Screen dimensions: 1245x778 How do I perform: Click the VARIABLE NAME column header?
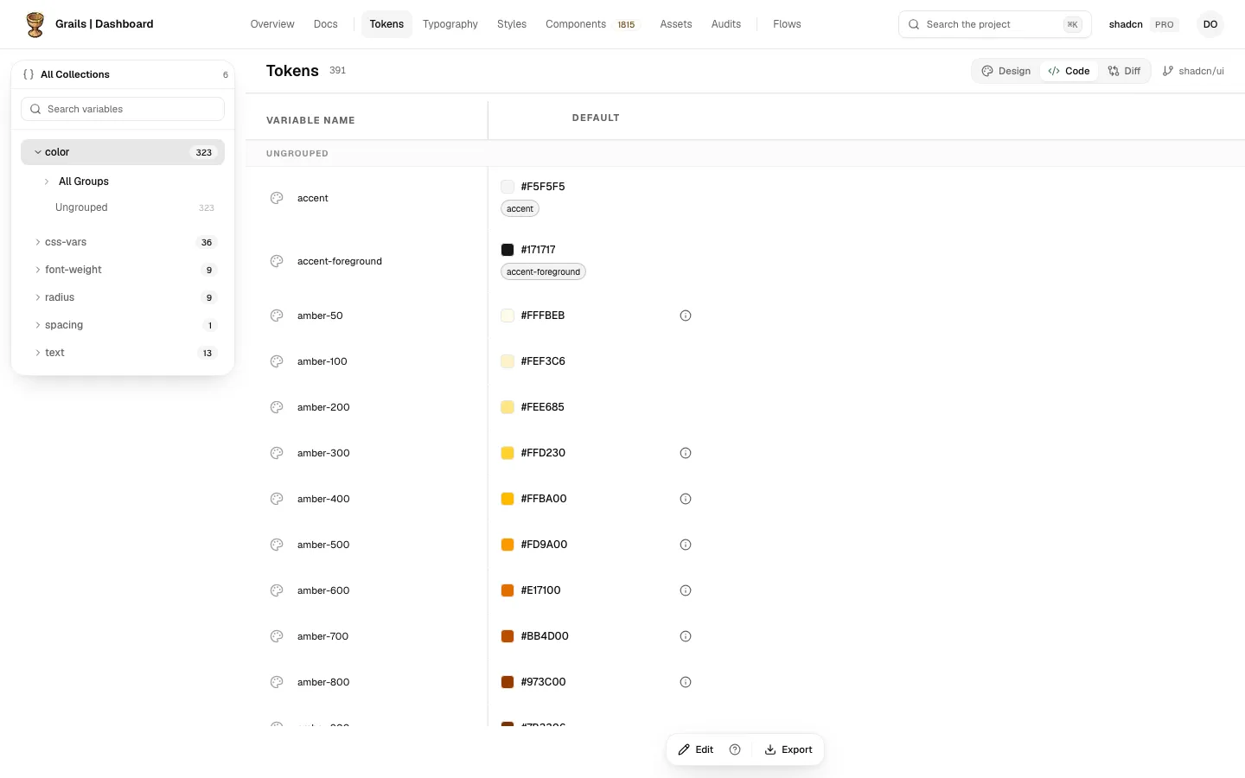tap(310, 120)
